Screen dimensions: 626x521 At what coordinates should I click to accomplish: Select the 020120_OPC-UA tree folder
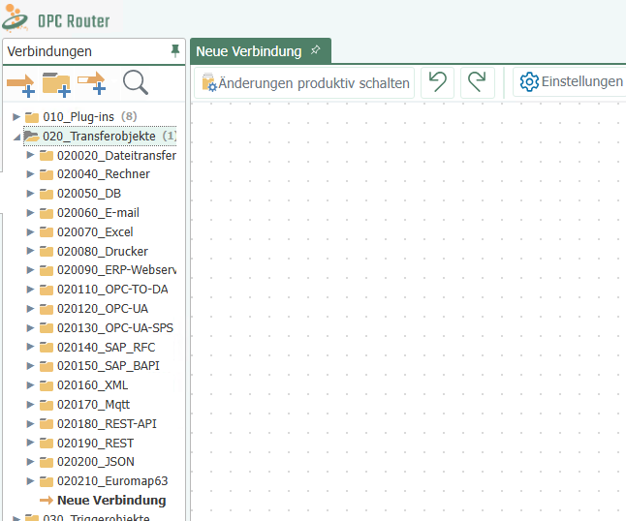tap(102, 309)
